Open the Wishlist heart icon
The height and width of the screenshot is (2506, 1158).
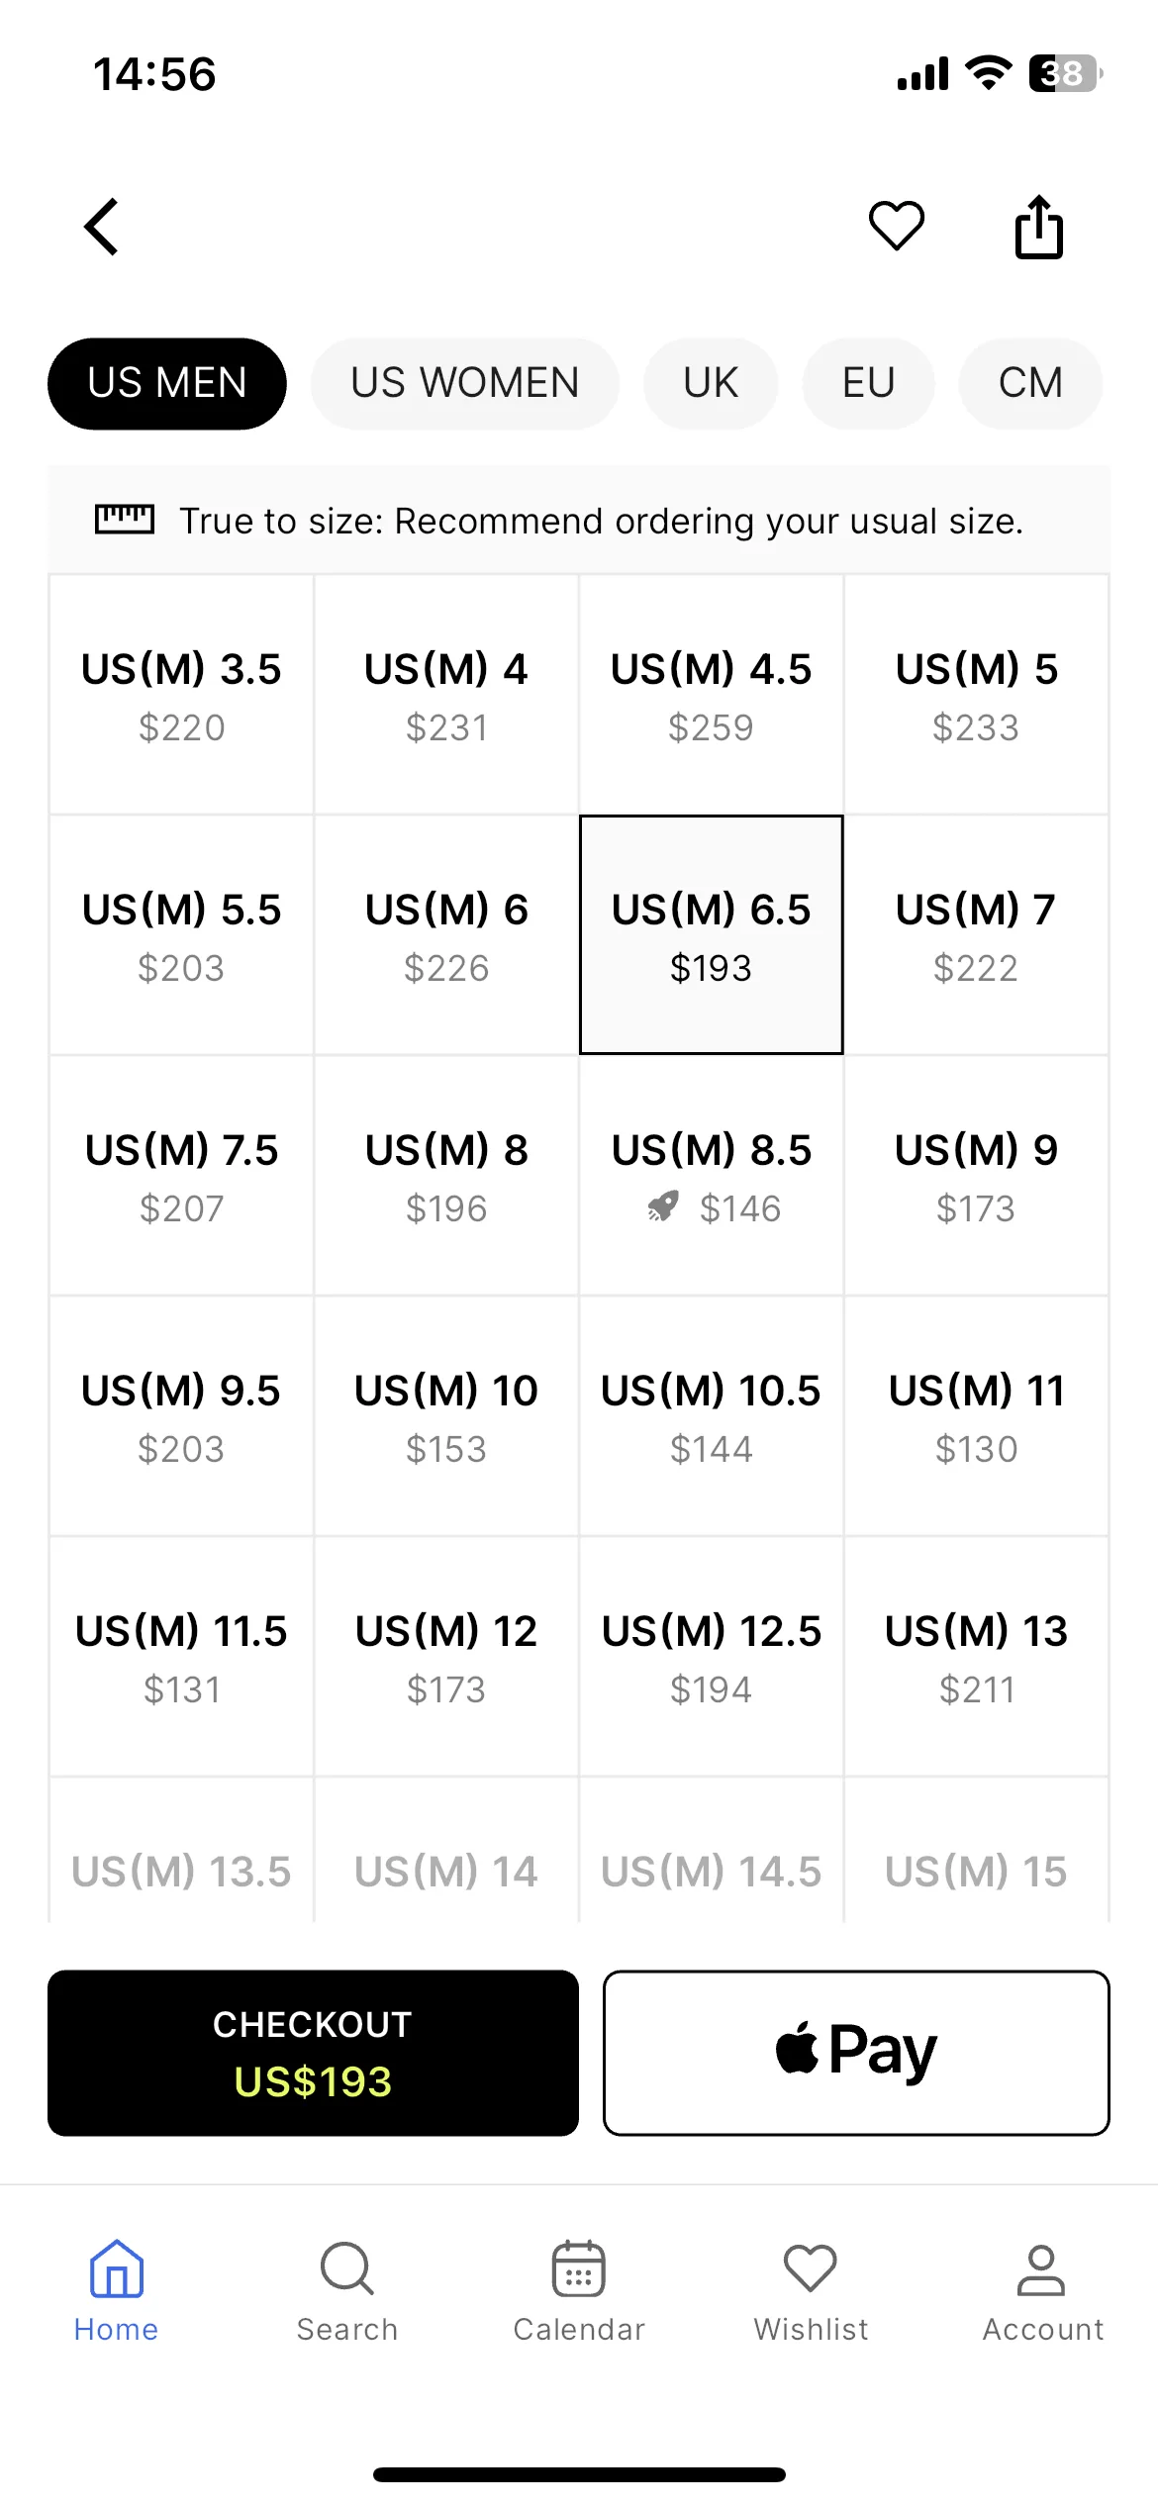tap(811, 2268)
